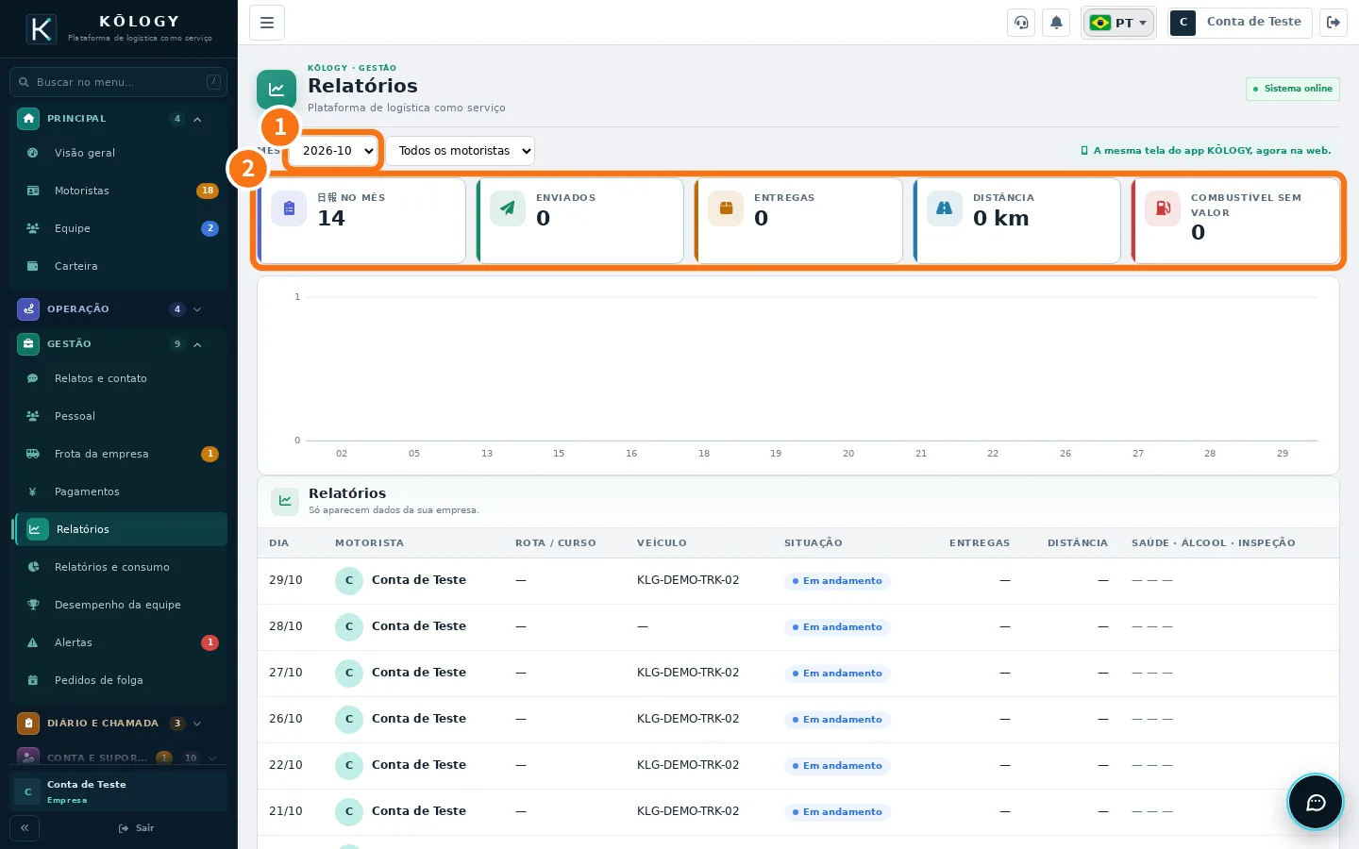Open Visão geral in sidebar

119,153
